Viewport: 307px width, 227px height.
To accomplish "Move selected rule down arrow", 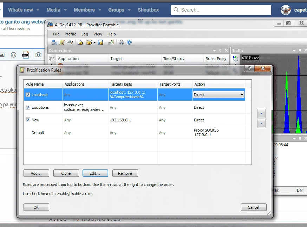I will click(x=261, y=123).
